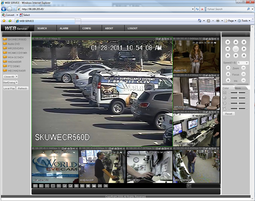Increase Focus with the plus button

tap(228, 74)
